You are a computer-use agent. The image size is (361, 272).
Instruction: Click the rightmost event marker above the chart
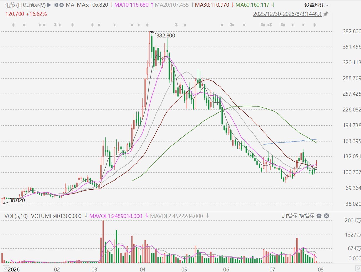[x=314, y=25]
